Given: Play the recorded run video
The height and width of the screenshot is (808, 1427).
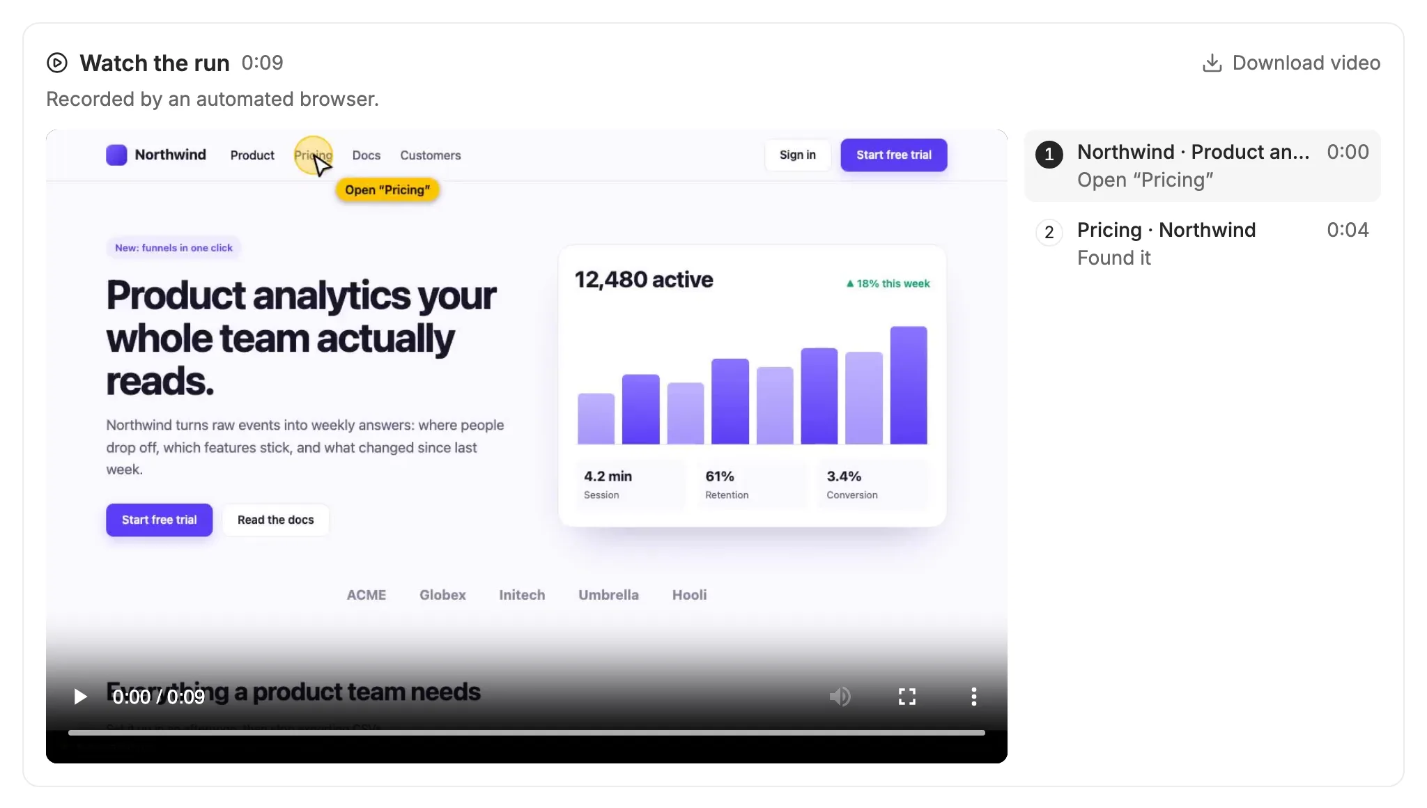Looking at the screenshot, I should click(80, 697).
